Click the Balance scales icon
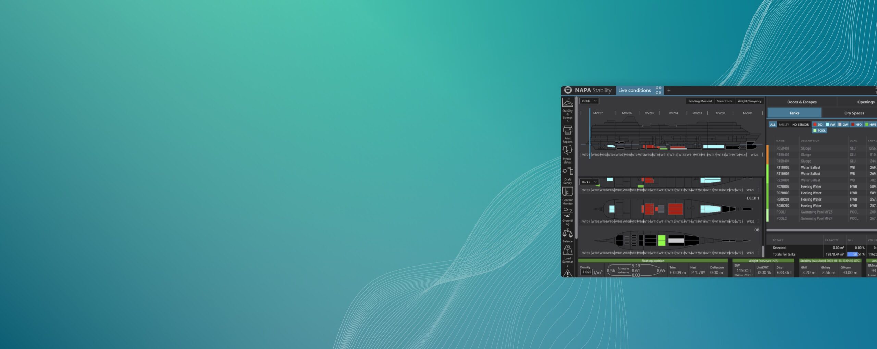This screenshot has width=877, height=349. tap(567, 233)
